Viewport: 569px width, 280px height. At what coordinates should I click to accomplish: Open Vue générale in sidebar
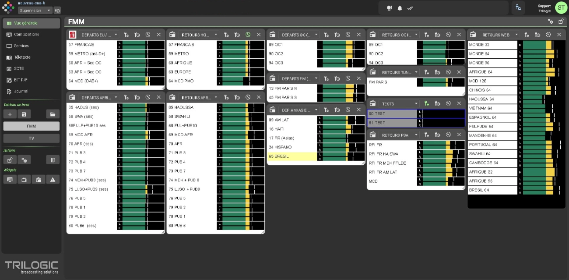coord(32,23)
